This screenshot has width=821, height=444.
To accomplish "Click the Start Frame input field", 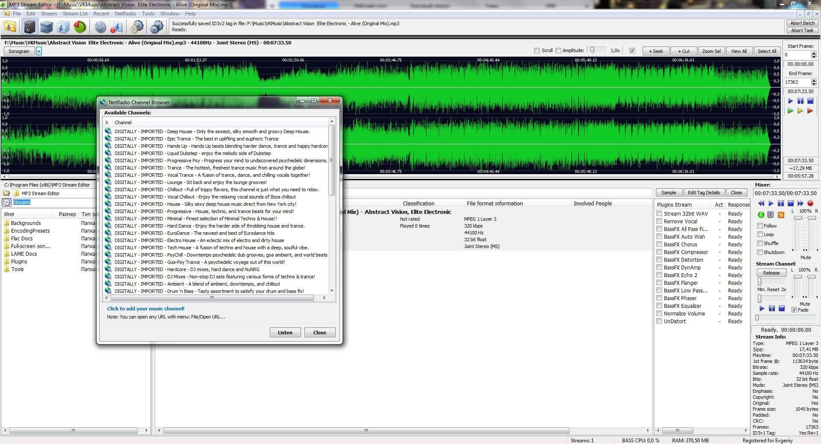I will click(x=797, y=55).
